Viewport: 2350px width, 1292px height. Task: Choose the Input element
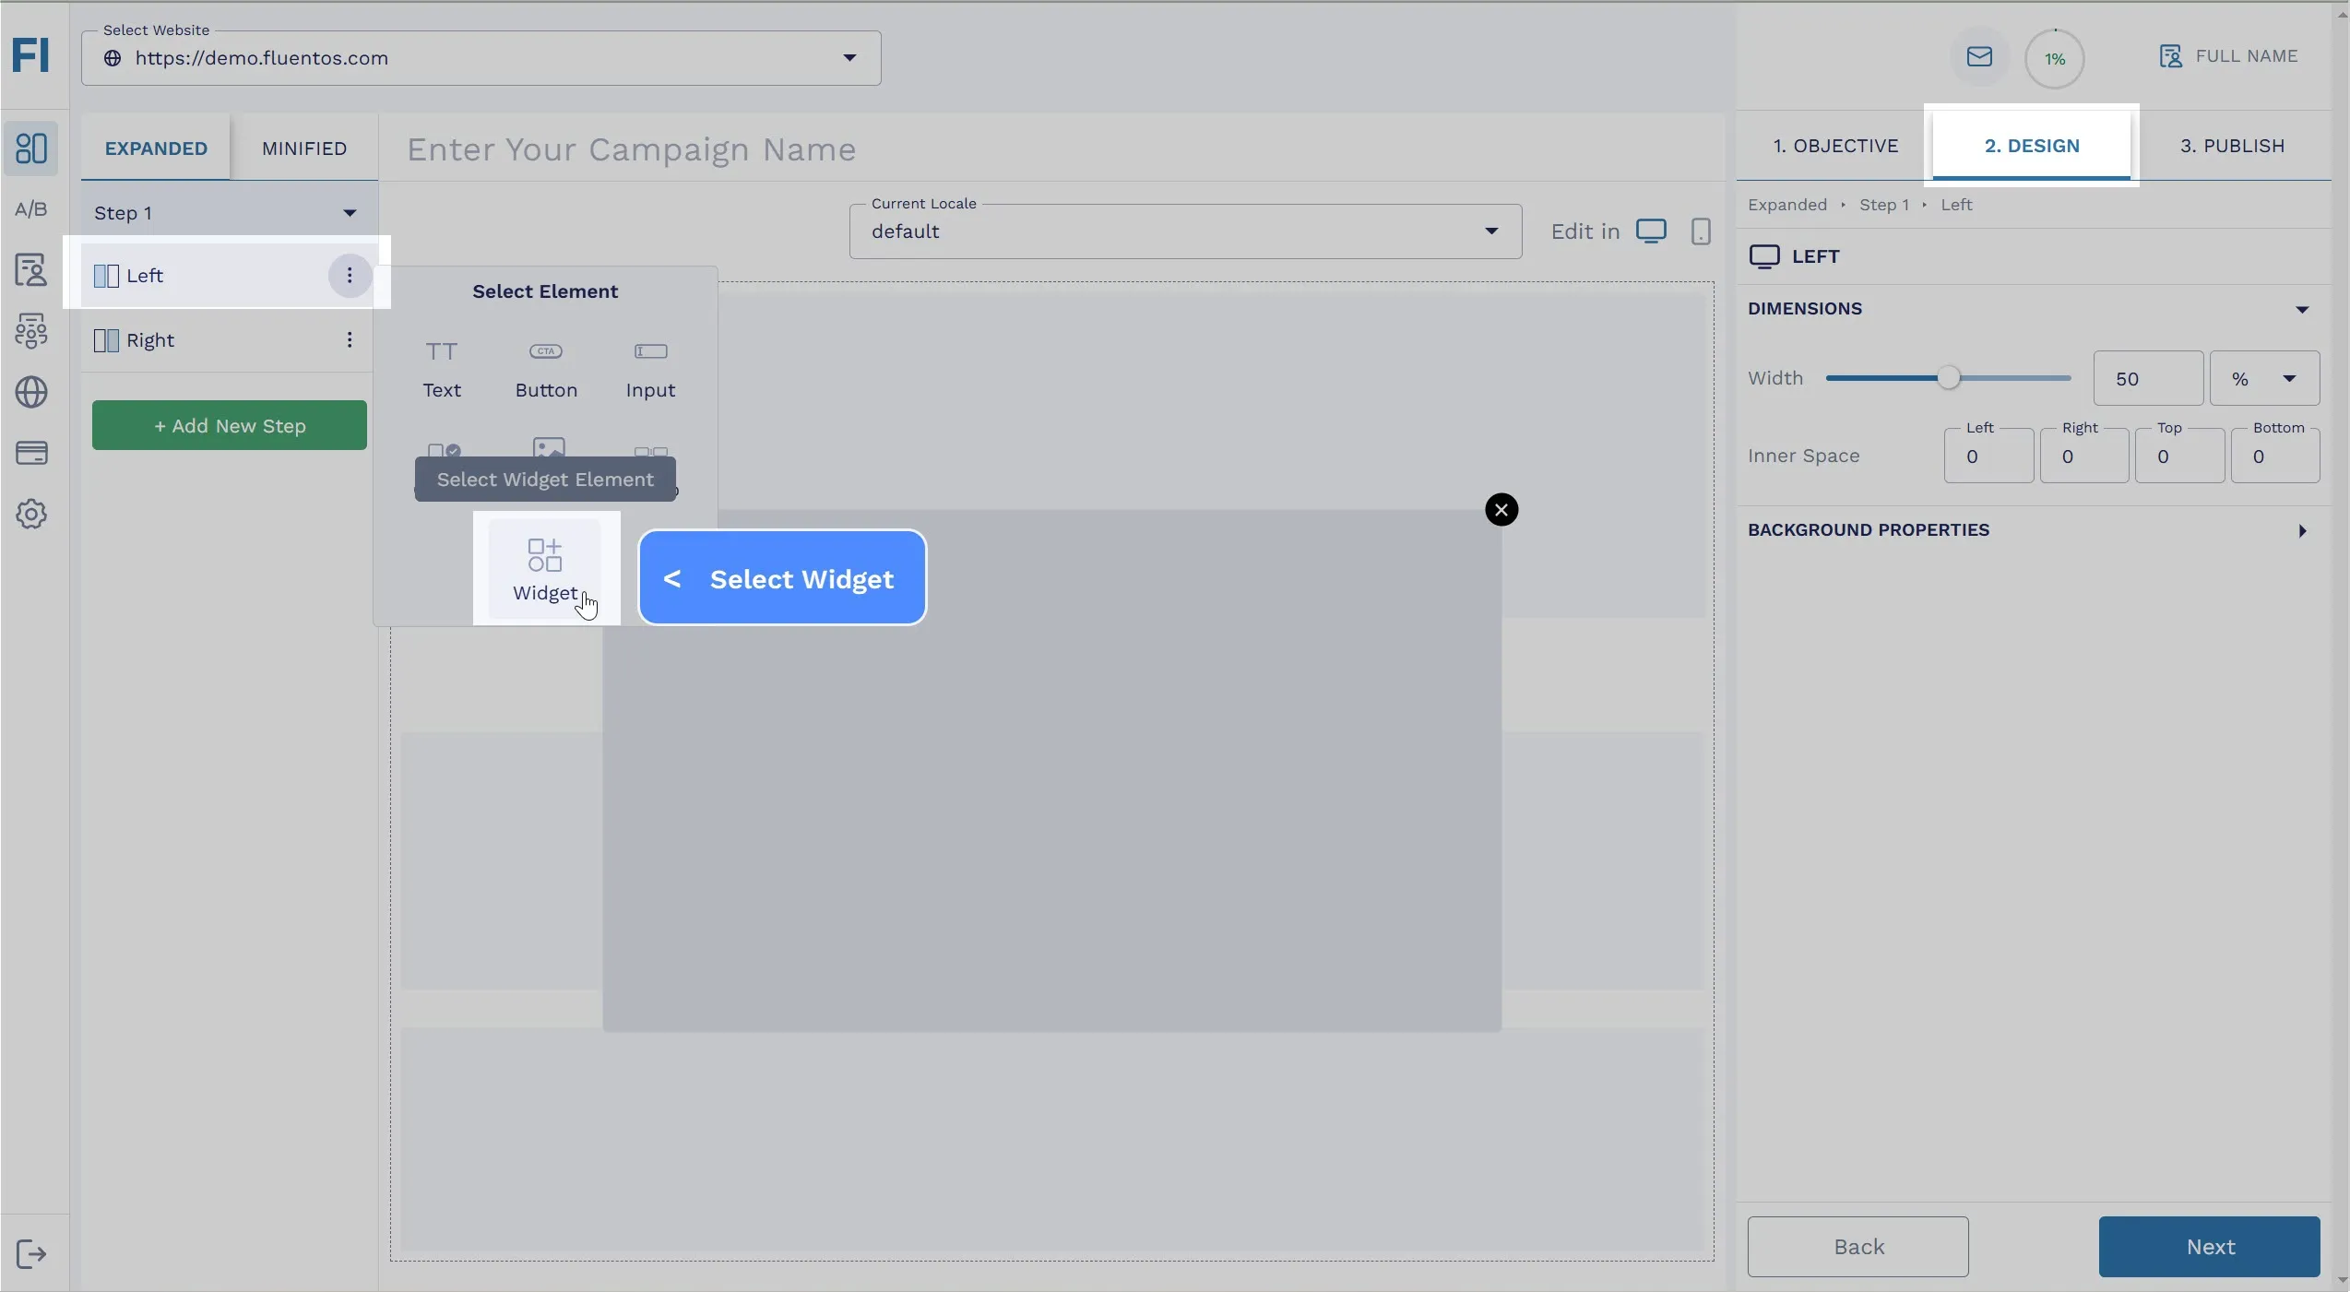[650, 370]
